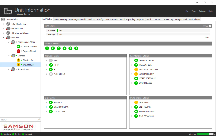Click the Bandwidth warning icon
The width and height of the screenshot is (216, 136).
click(136, 102)
